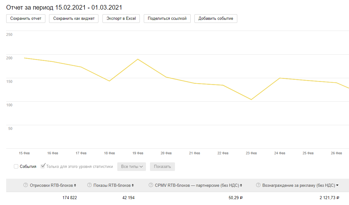The image size is (349, 205).
Task: Click help icon beside Показы RTB-блоков
Action: 89,185
